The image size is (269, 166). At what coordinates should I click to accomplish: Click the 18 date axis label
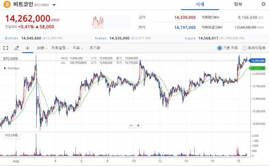click(238, 161)
